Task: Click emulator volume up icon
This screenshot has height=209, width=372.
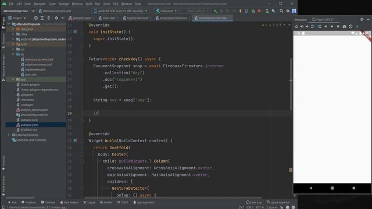Action: click(x=302, y=27)
